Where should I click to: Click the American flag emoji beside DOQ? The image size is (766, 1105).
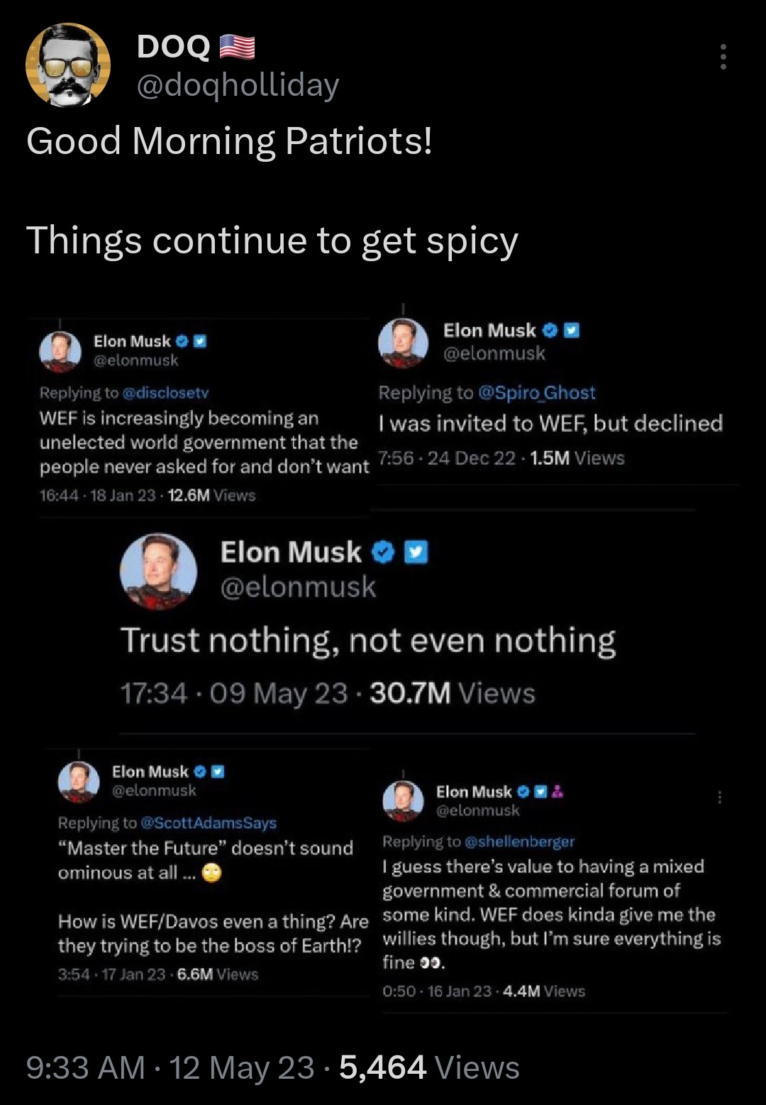[237, 47]
